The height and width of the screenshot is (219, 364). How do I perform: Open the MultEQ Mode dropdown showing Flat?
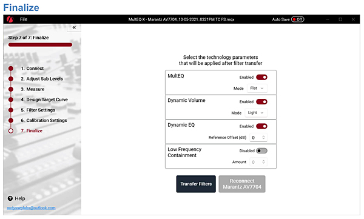pos(257,88)
